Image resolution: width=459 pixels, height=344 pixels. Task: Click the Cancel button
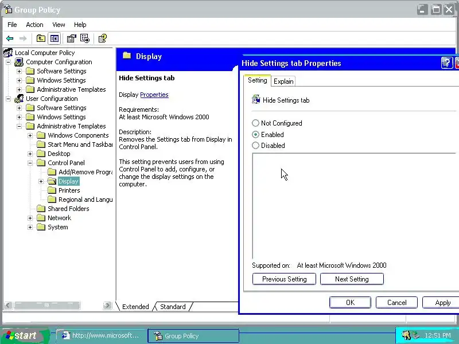point(396,303)
